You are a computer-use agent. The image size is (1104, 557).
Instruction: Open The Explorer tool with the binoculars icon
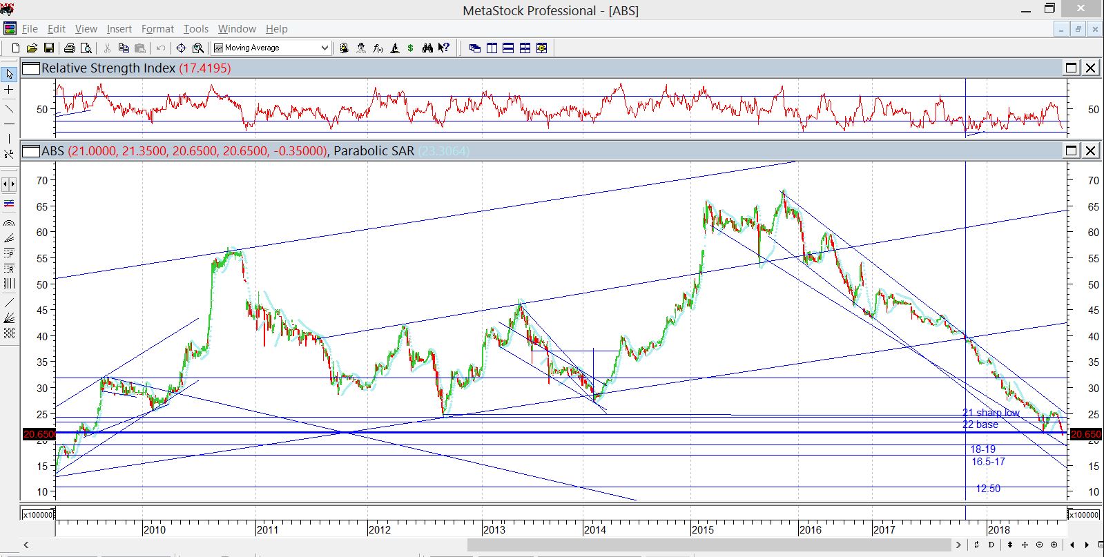click(x=427, y=48)
